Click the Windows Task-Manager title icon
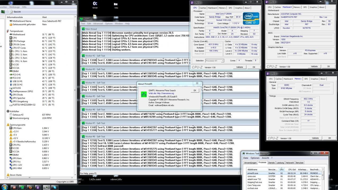Viewport: 338px width, 190px height. [x=244, y=153]
